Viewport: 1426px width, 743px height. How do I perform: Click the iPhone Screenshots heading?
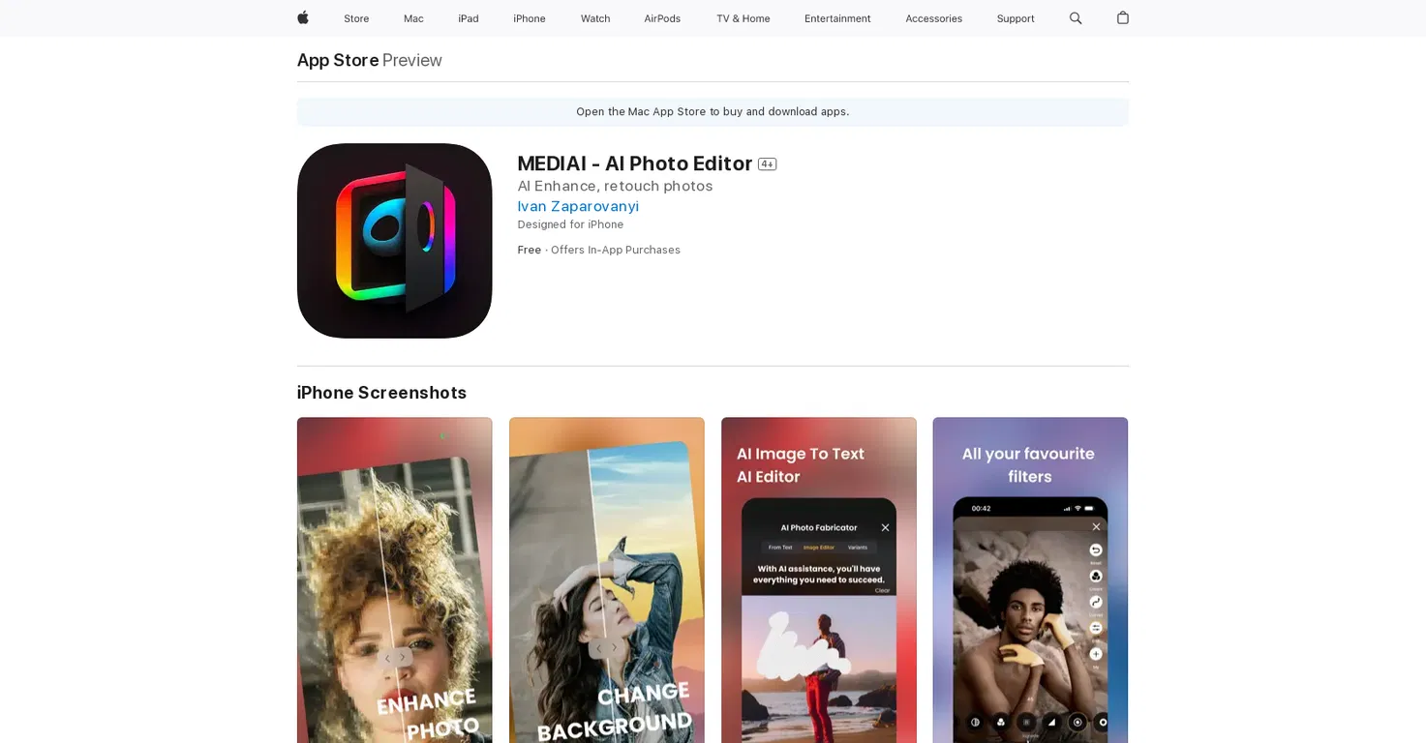click(381, 393)
